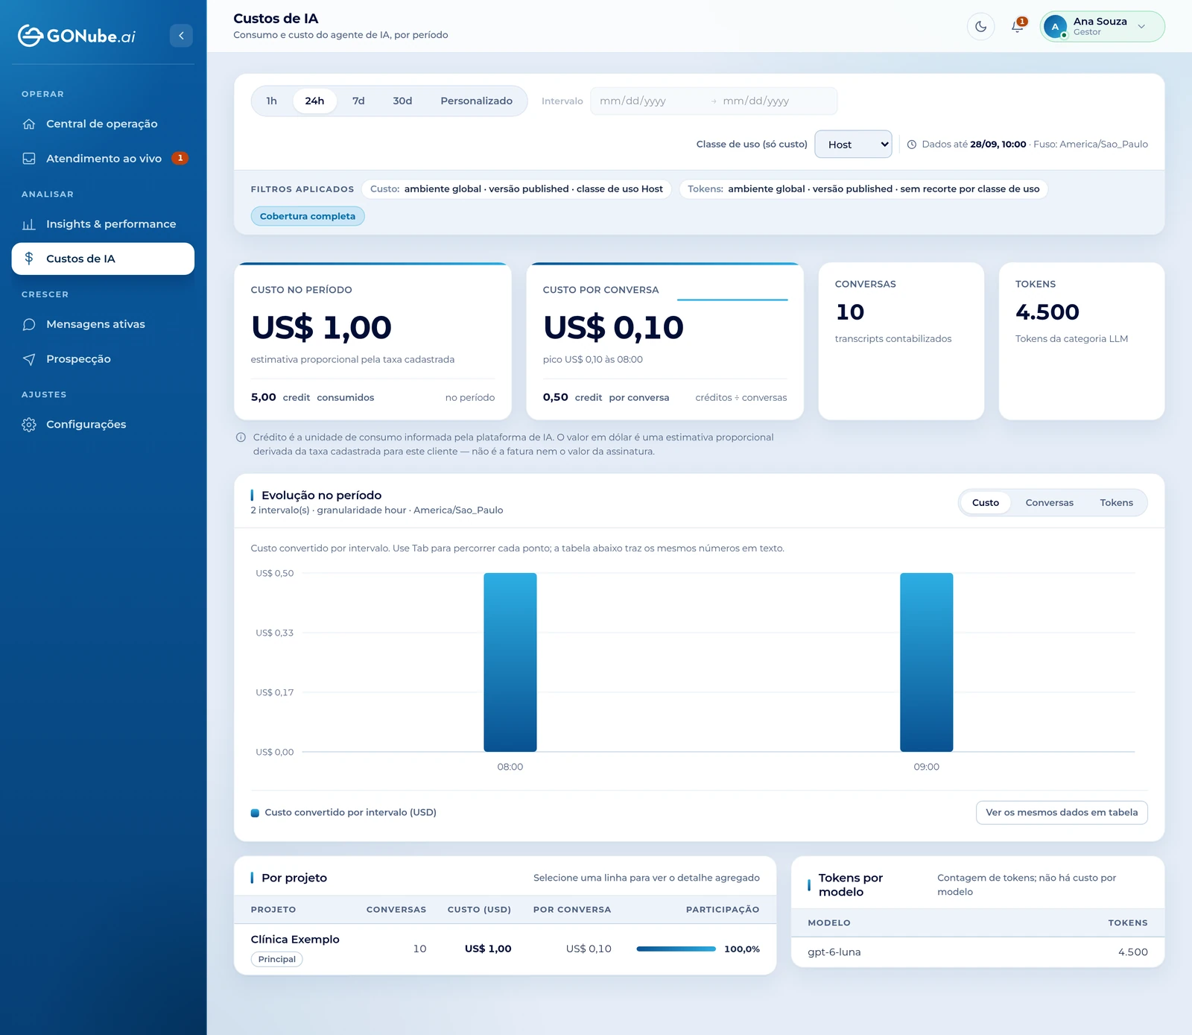
Task: Switch chart to Tokens view
Action: 1116,503
